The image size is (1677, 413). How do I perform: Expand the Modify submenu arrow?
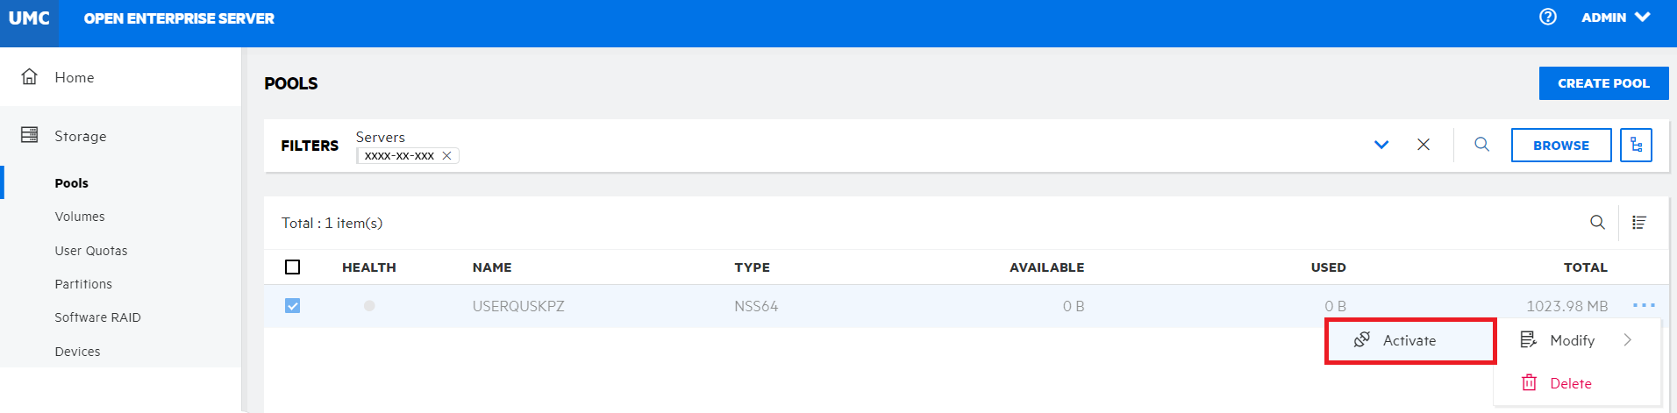tap(1628, 340)
